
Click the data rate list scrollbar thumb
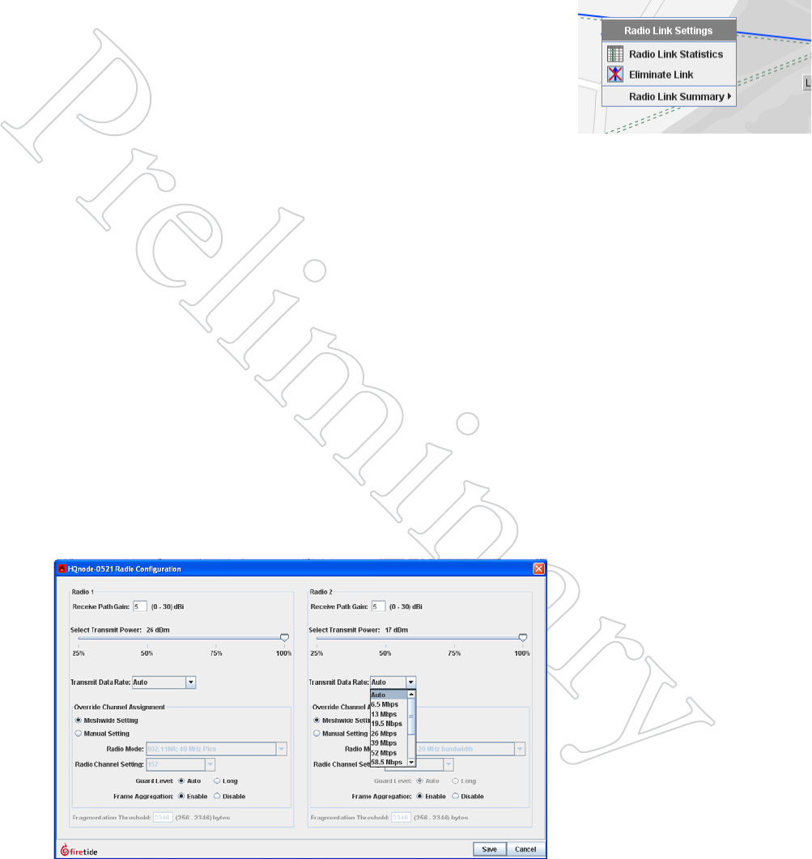click(x=411, y=717)
